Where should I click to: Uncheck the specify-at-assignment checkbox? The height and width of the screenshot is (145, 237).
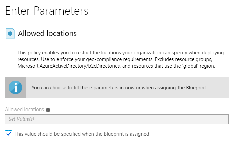[9, 134]
